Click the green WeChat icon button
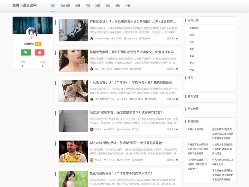This screenshot has height=187, width=249. [x=26, y=52]
